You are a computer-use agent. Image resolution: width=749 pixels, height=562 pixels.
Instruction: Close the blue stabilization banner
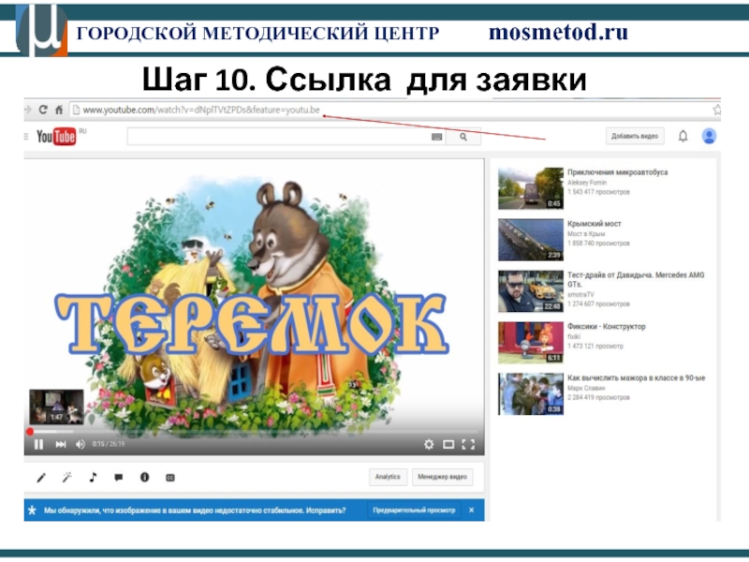coord(472,510)
